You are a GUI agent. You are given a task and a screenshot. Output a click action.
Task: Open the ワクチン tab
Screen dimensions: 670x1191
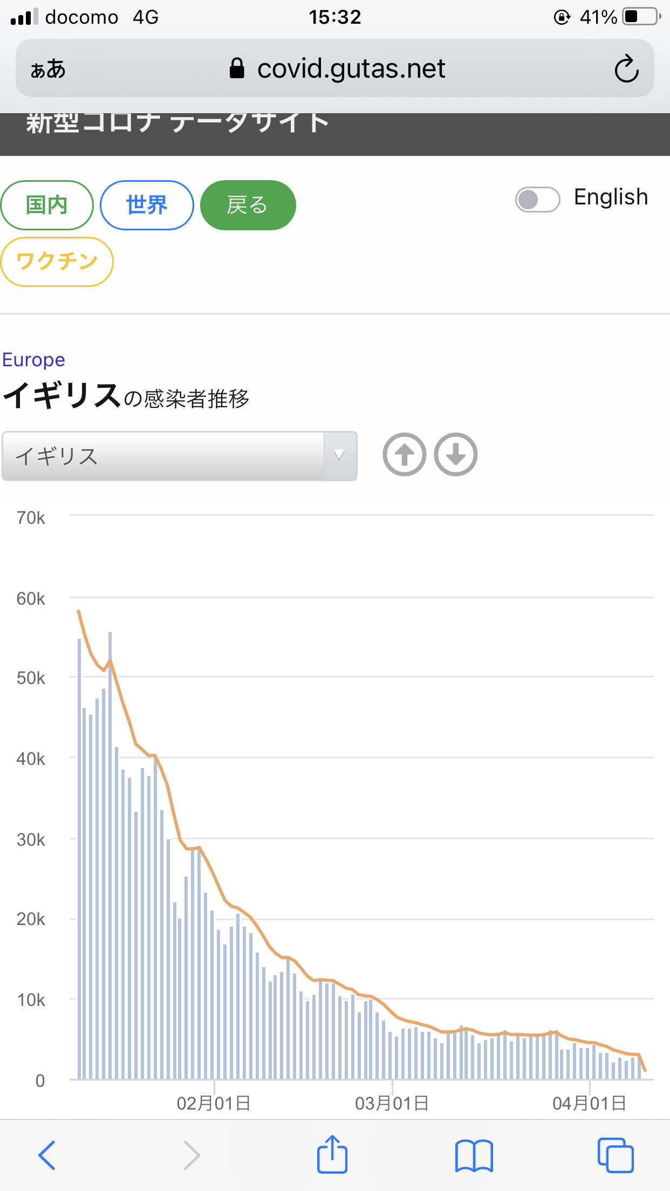57,262
